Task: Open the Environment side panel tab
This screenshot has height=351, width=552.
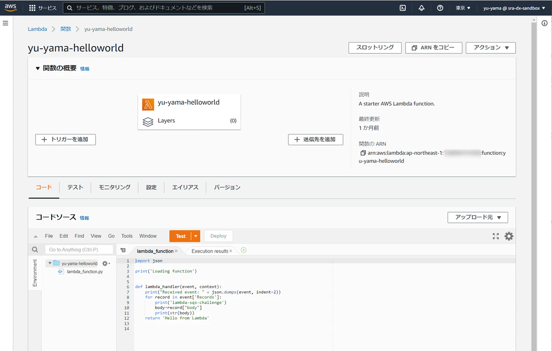Action: [x=35, y=273]
